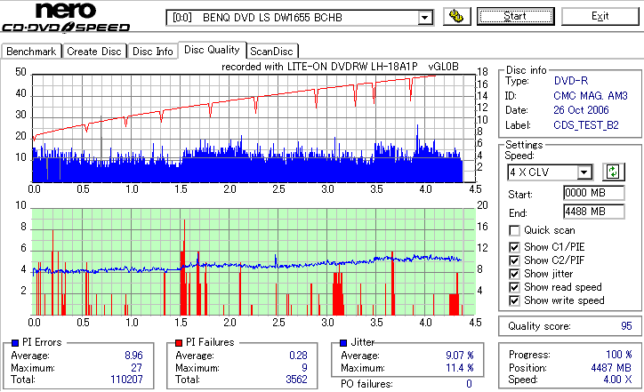Click the disc type DVD-R value

coord(571,81)
